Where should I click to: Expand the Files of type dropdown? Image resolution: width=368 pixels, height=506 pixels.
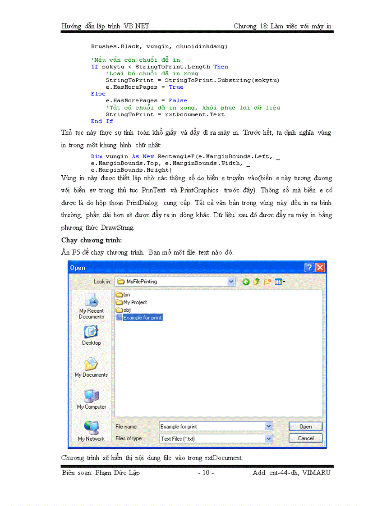267,438
